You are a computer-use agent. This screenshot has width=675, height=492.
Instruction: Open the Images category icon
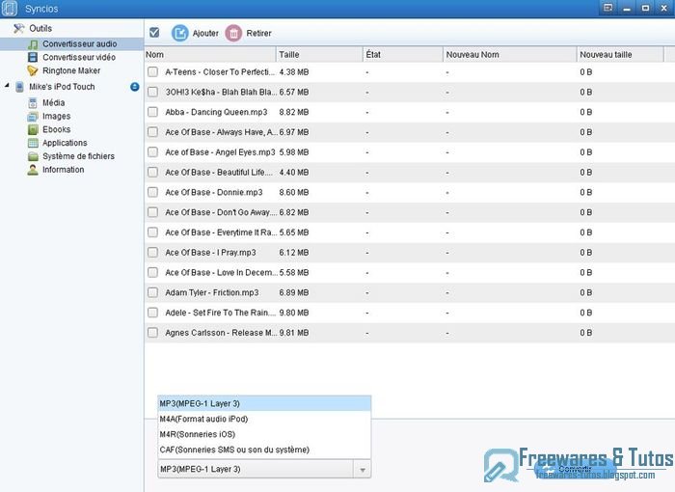[33, 117]
